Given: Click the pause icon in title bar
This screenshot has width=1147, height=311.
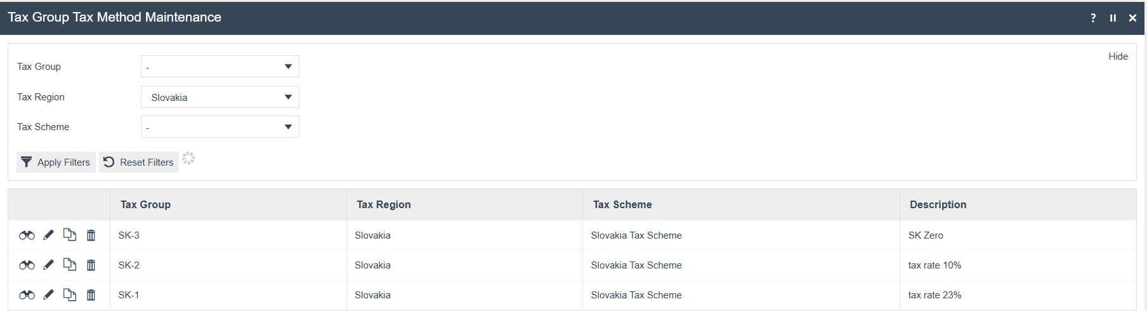Looking at the screenshot, I should pyautogui.click(x=1113, y=18).
